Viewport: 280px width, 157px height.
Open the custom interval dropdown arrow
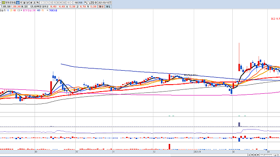pos(72,3)
